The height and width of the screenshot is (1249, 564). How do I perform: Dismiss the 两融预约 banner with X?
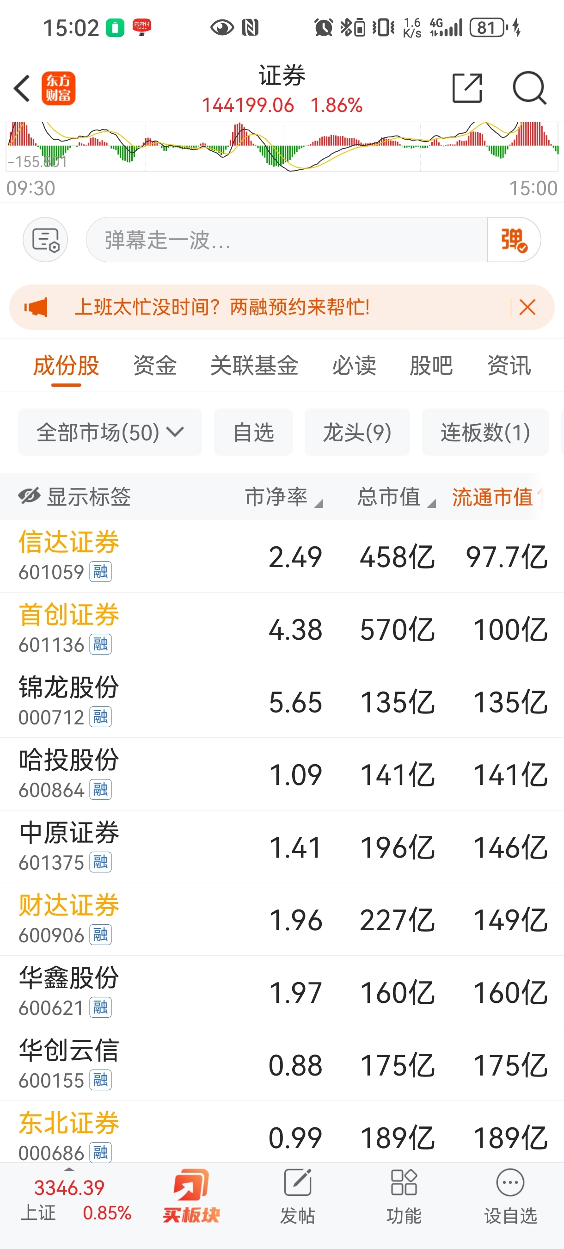(527, 307)
